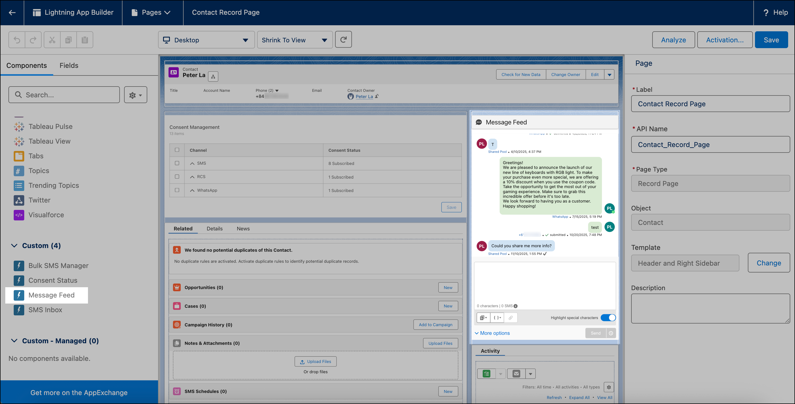
Task: Click the back arrow icon
Action: [x=12, y=12]
